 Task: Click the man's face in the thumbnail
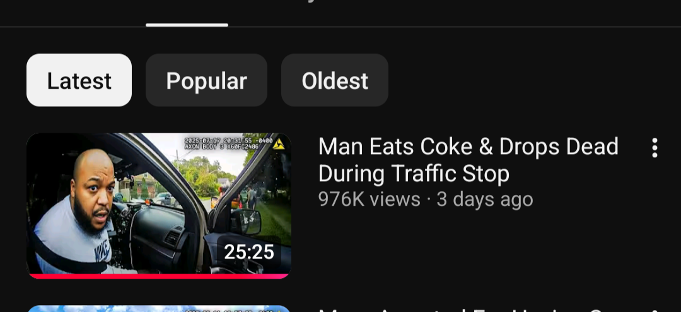pyautogui.click(x=94, y=189)
